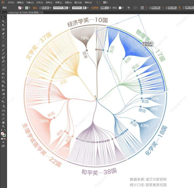Open the opacity percentage dropdown arrow
The width and height of the screenshot is (194, 188).
110,8
